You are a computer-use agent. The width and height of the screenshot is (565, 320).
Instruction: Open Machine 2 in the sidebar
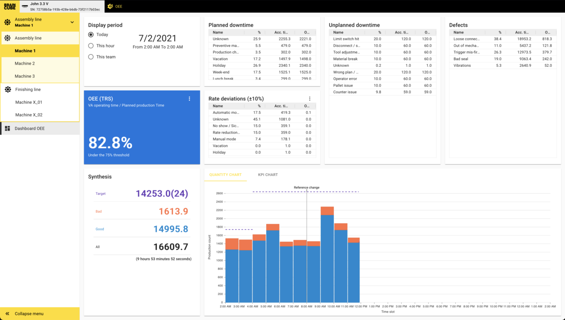pos(25,64)
